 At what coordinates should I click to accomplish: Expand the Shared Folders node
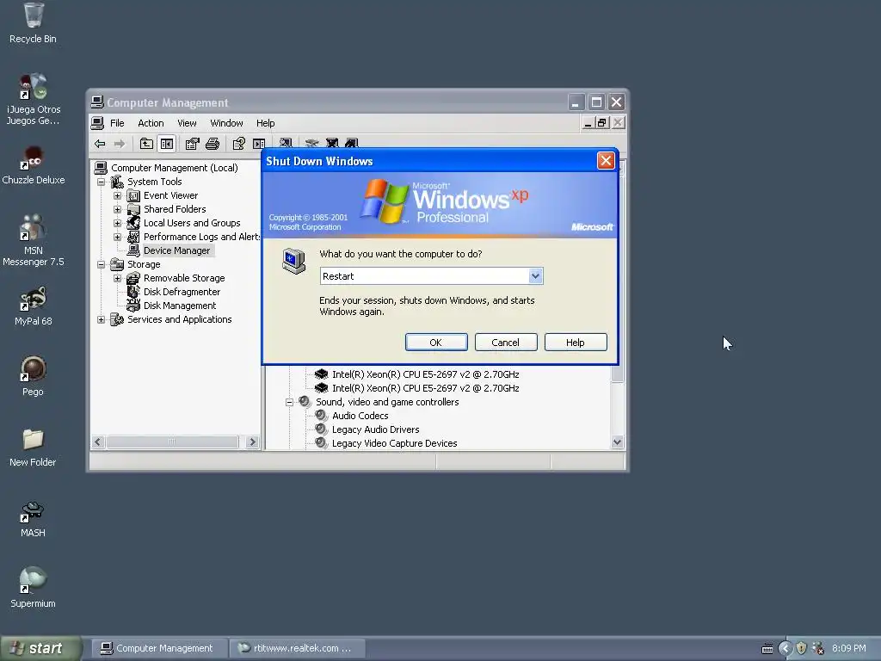(x=117, y=210)
